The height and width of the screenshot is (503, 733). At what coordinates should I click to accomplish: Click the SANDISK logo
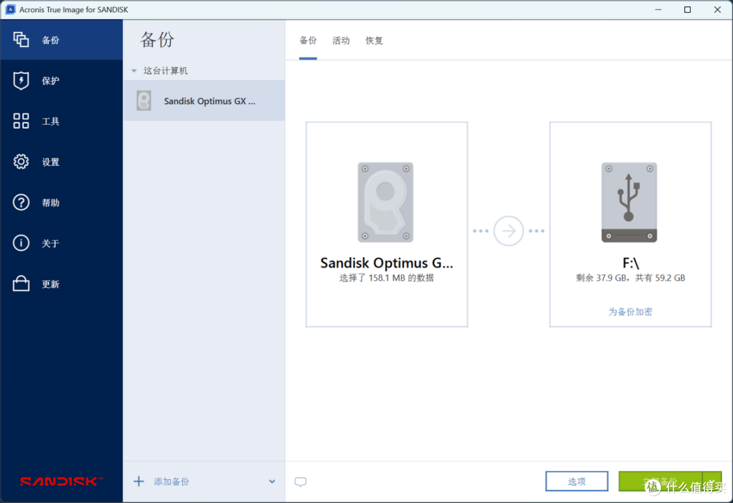pyautogui.click(x=61, y=481)
